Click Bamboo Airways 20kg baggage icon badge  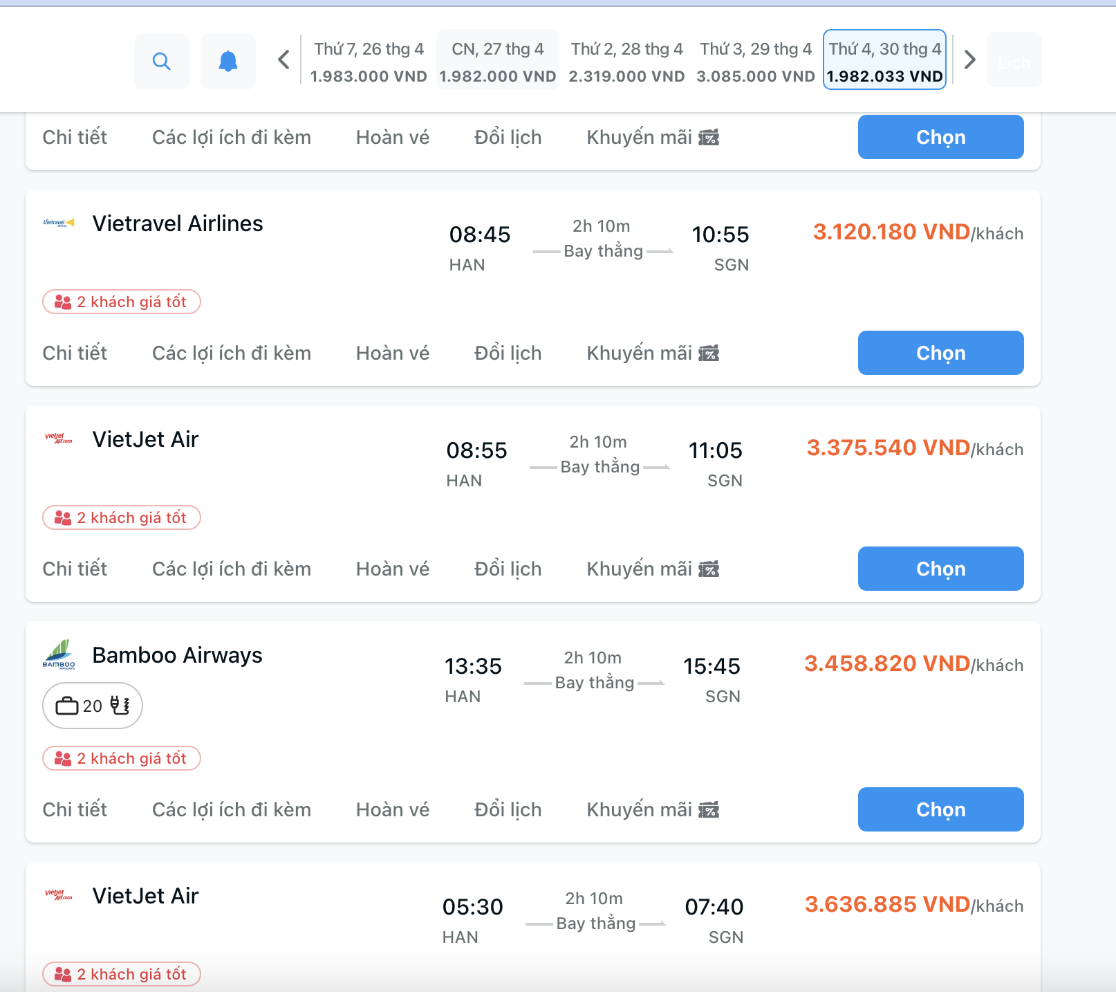pyautogui.click(x=93, y=706)
